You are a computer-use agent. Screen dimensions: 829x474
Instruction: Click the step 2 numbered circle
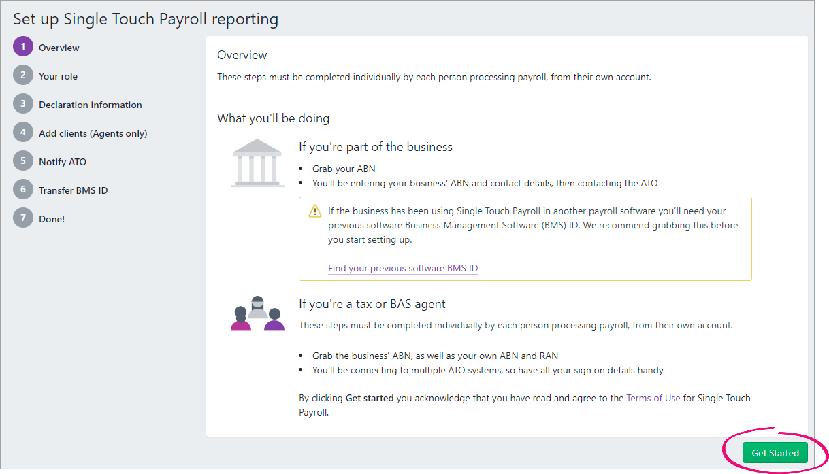click(22, 75)
